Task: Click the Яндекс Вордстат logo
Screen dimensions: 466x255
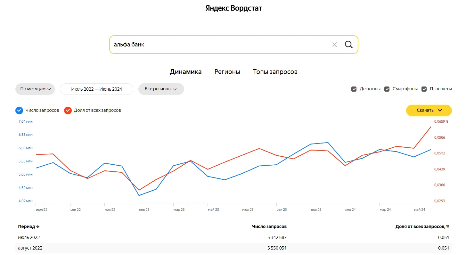Action: pyautogui.click(x=234, y=8)
